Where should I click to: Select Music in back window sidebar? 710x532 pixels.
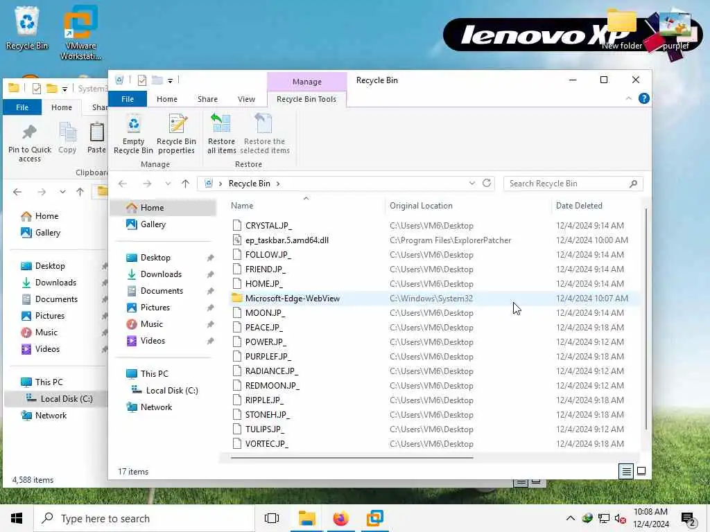(x=46, y=332)
